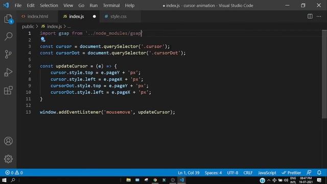
Task: Click 'gsap' identifier on line 1
Action: [x=63, y=33]
